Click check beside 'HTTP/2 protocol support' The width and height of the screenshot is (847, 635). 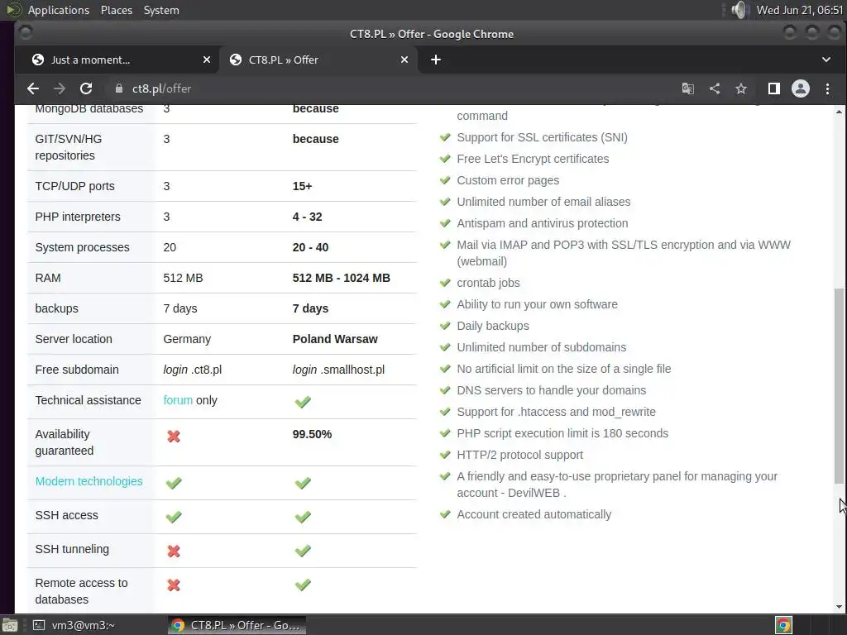[x=445, y=455]
